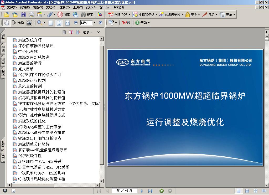
Task: Click the bookmarks horizontal scroll right arrow
Action: coord(97,185)
